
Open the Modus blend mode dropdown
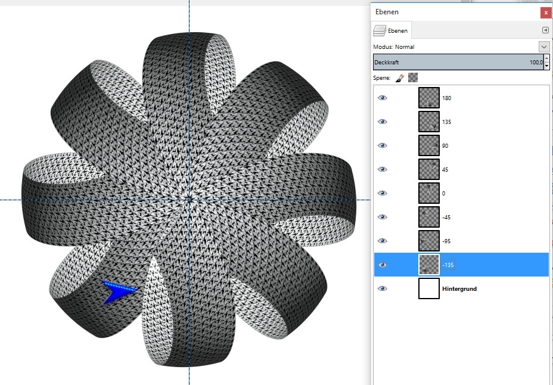click(543, 46)
